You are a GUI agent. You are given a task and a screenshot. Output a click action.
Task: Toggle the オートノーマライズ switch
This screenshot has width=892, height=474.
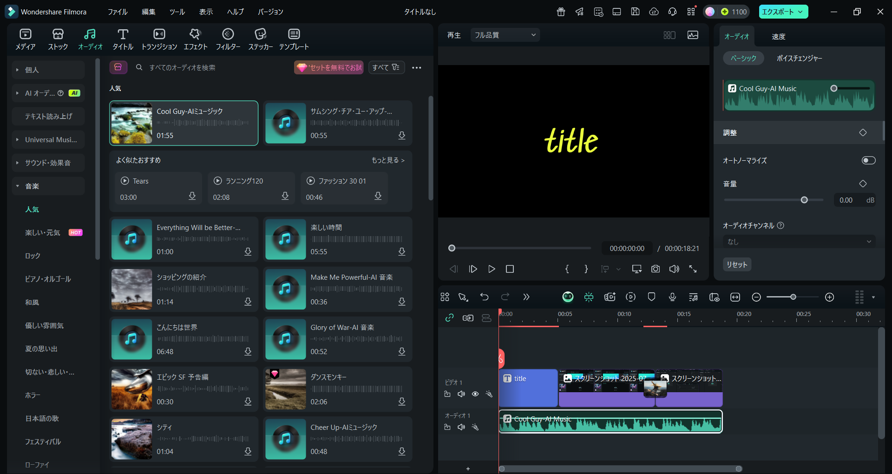pyautogui.click(x=868, y=160)
